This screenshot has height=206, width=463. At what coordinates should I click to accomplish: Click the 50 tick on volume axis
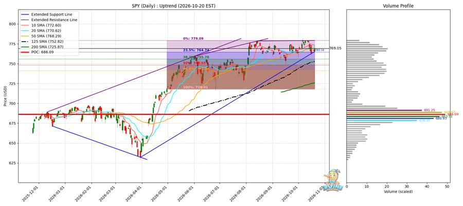[x=447, y=186]
